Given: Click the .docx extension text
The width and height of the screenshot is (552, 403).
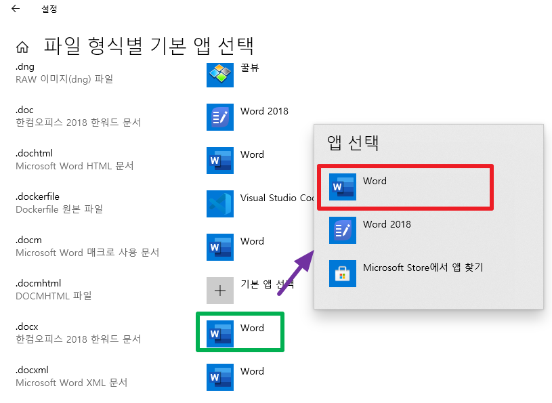Looking at the screenshot, I should (x=27, y=326).
